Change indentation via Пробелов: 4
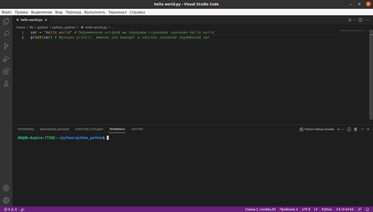This screenshot has height=212, width=373. pyautogui.click(x=289, y=209)
